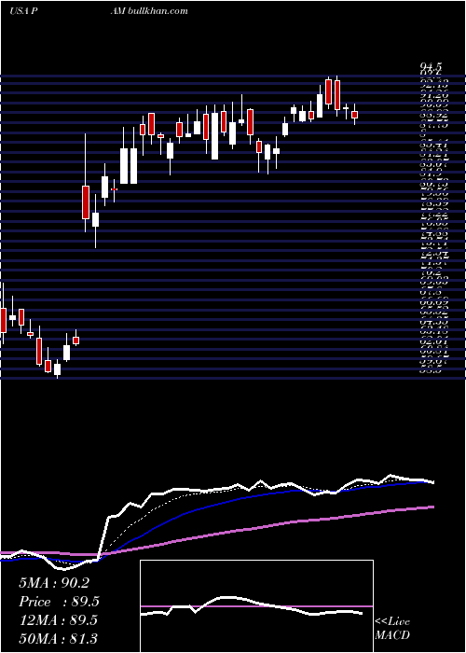Image resolution: width=466 pixels, height=653 pixels.
Task: Click the 94.5 top price label
Action: point(431,67)
